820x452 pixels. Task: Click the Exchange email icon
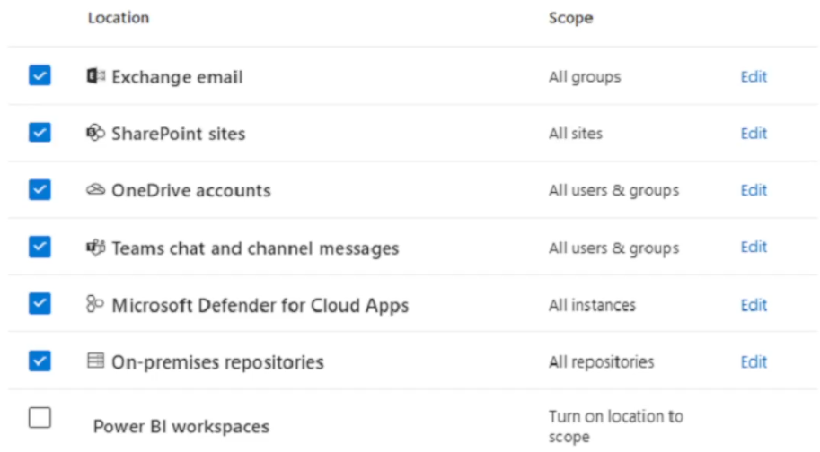[x=95, y=76]
